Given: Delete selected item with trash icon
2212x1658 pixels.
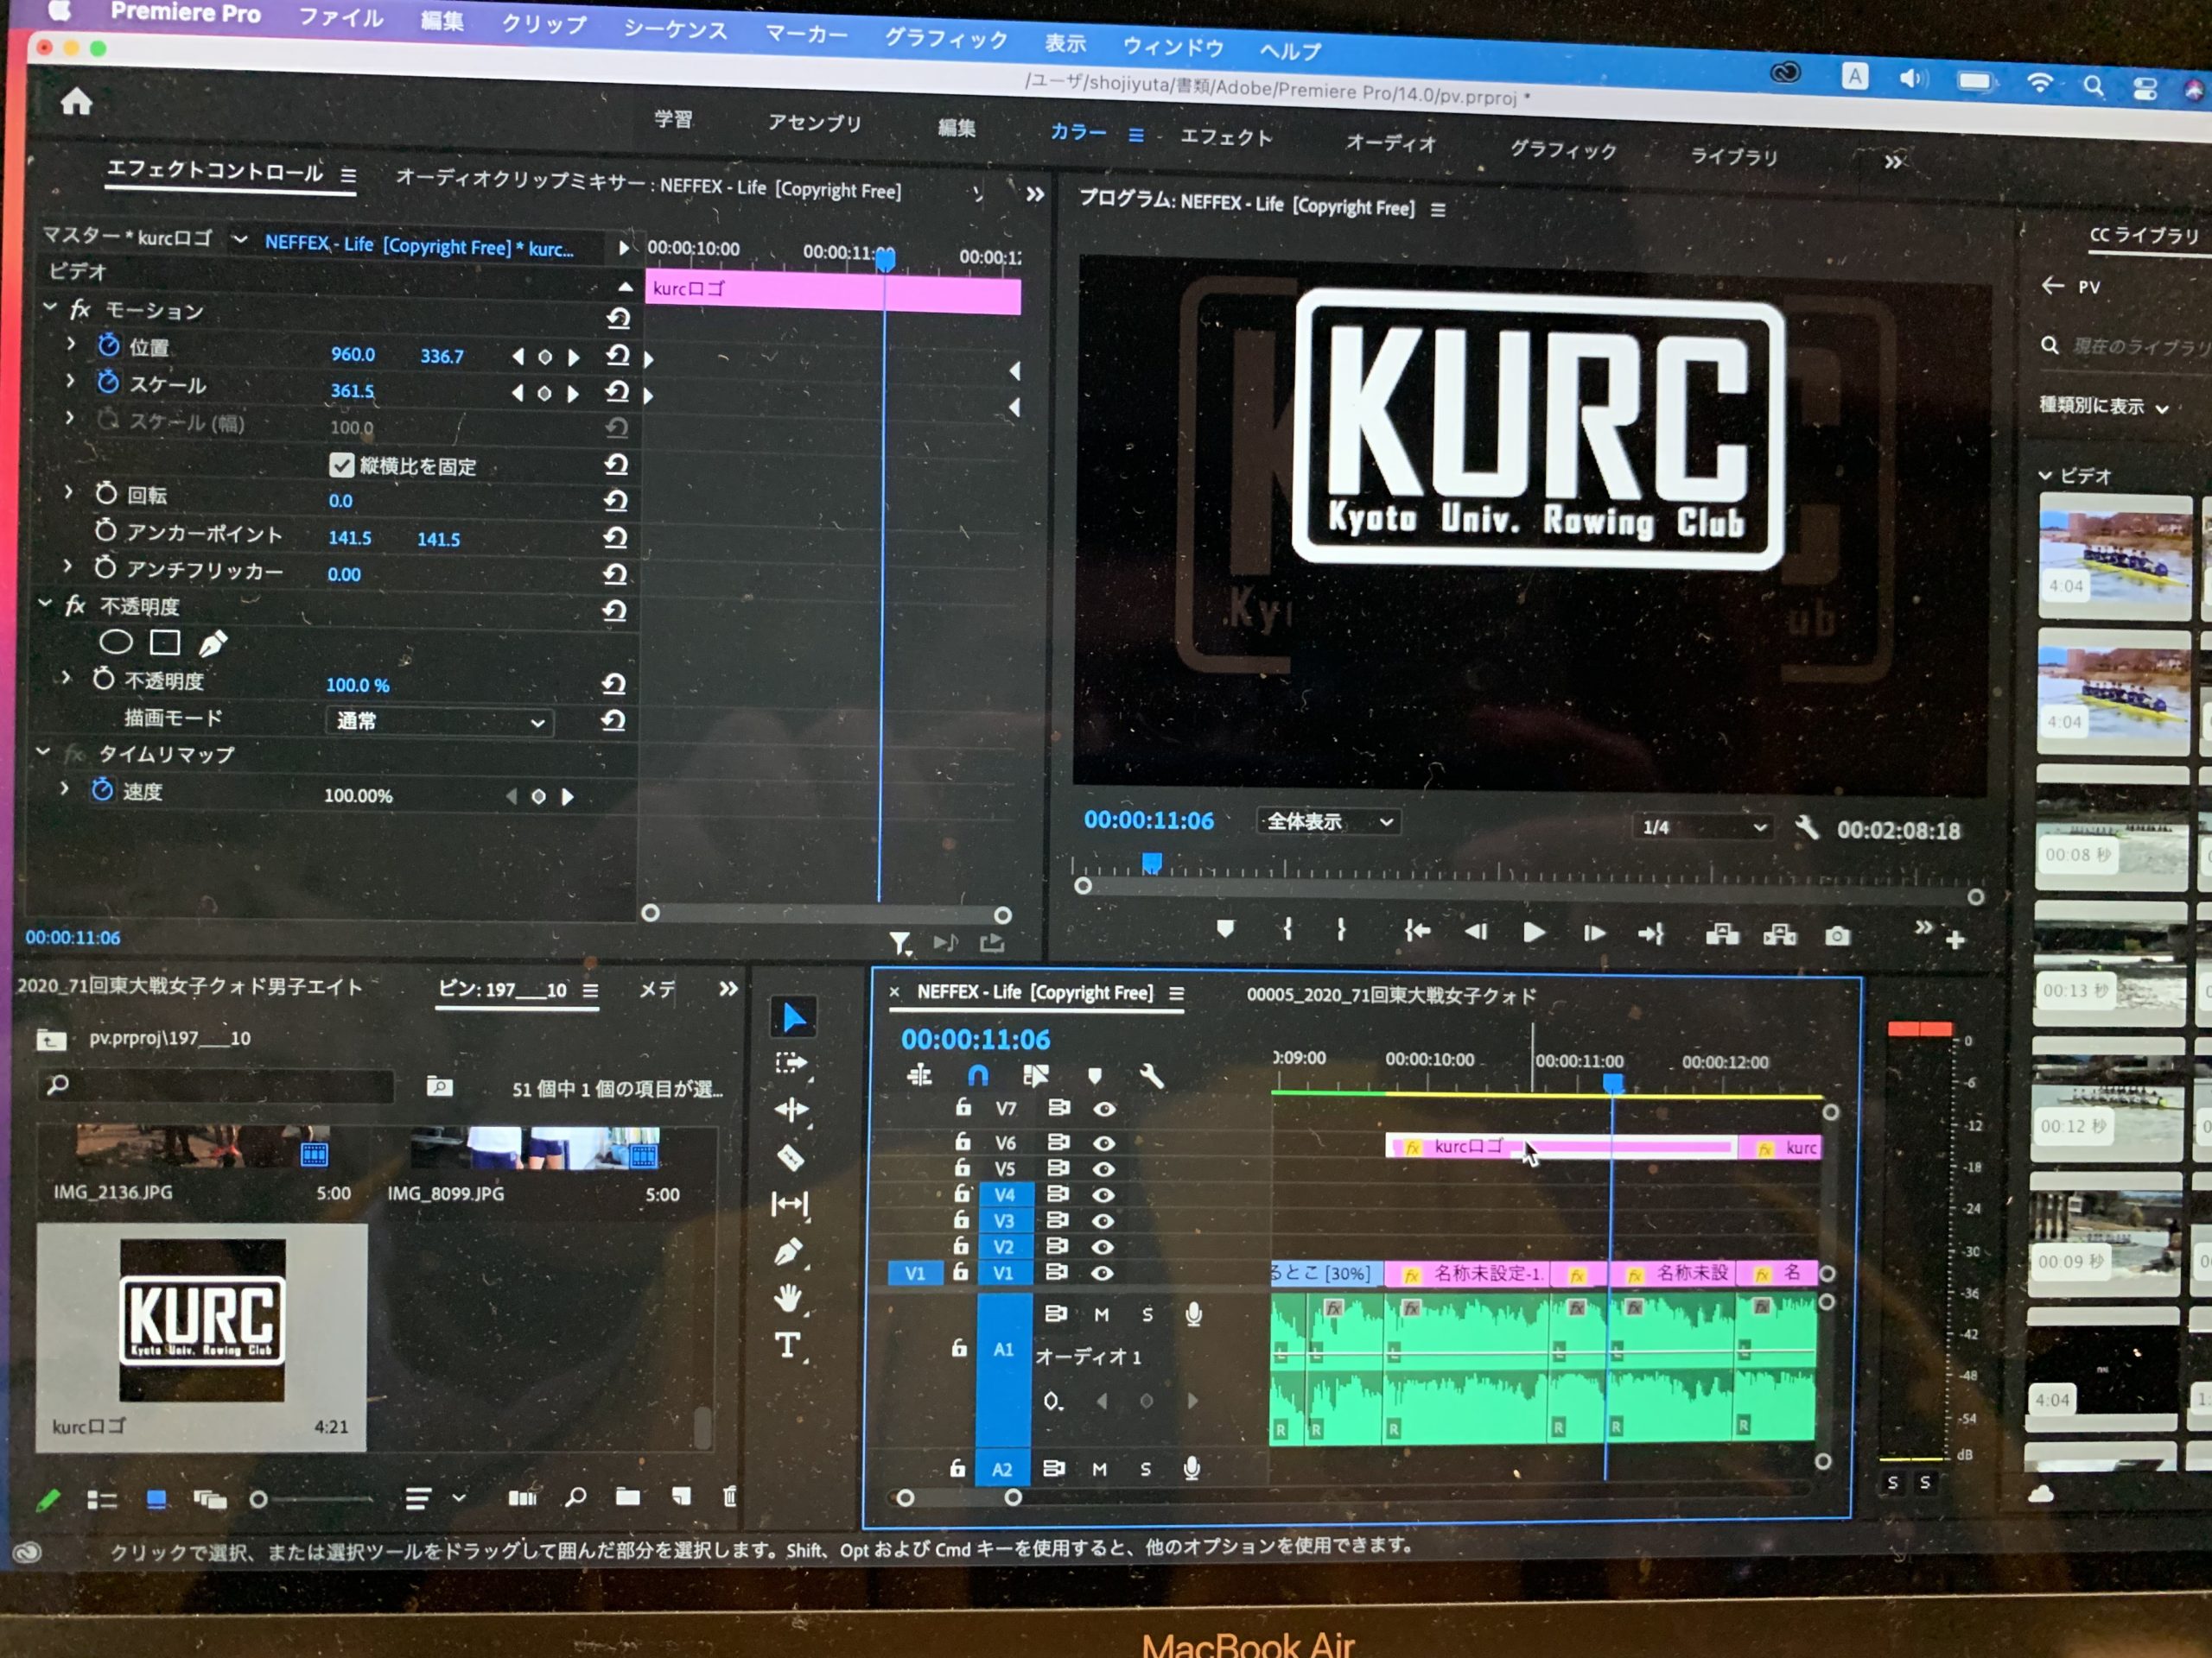Looking at the screenshot, I should [730, 1497].
